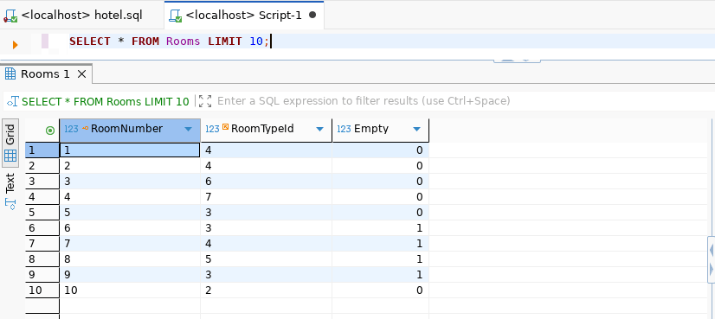
Task: Click Empty cell in row 9
Action: coord(380,274)
